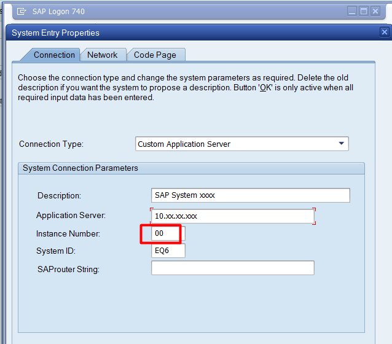Click the 'System Connection Parameters' group header
The image size is (392, 344).
pos(191,168)
